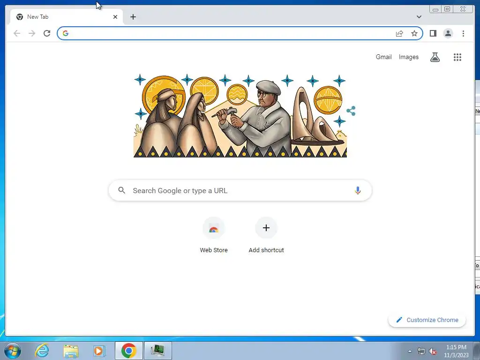Open the share this page icon
This screenshot has height=360, width=480.
click(399, 33)
